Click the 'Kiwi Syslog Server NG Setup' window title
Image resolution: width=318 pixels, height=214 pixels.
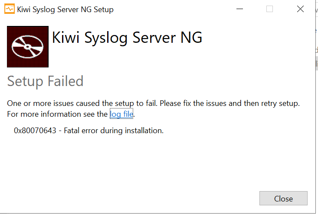(x=65, y=9)
